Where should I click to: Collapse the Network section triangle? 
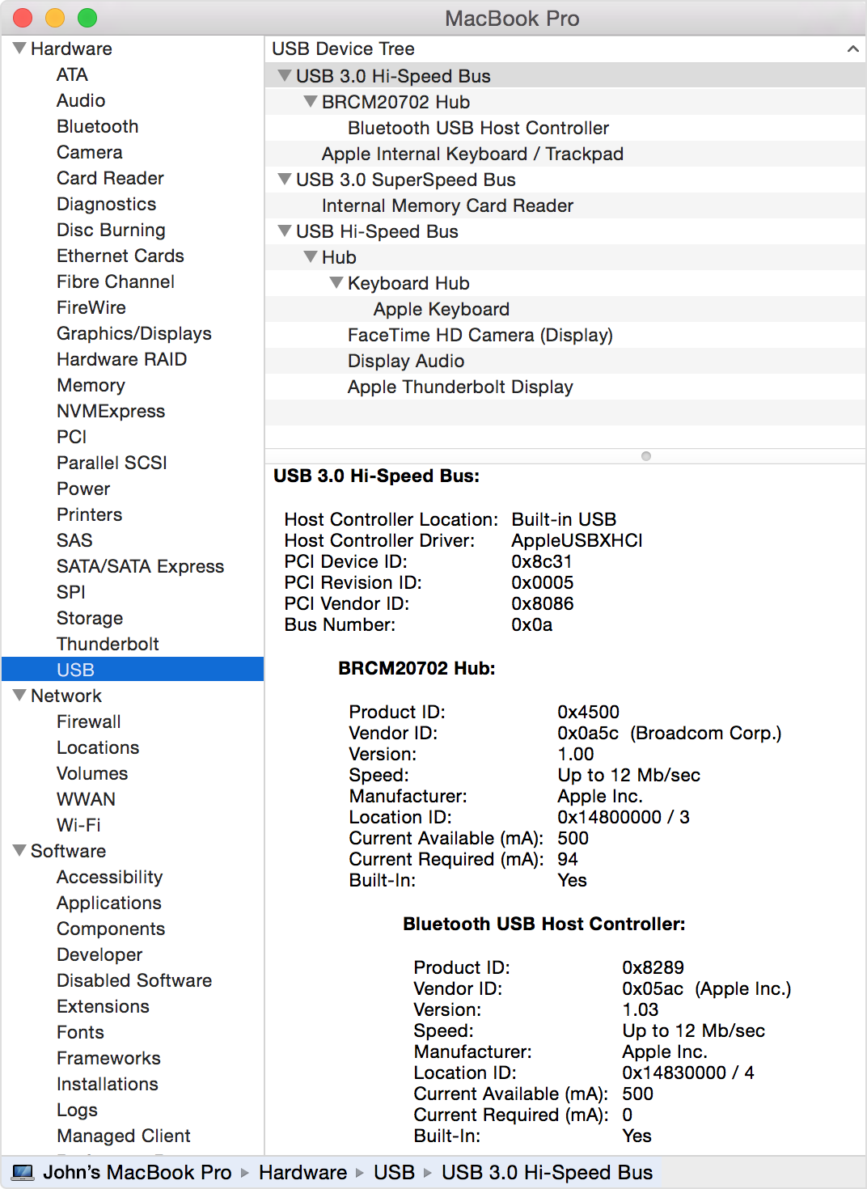19,696
